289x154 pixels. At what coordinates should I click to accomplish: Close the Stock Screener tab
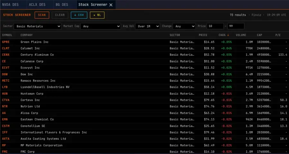coord(111,5)
